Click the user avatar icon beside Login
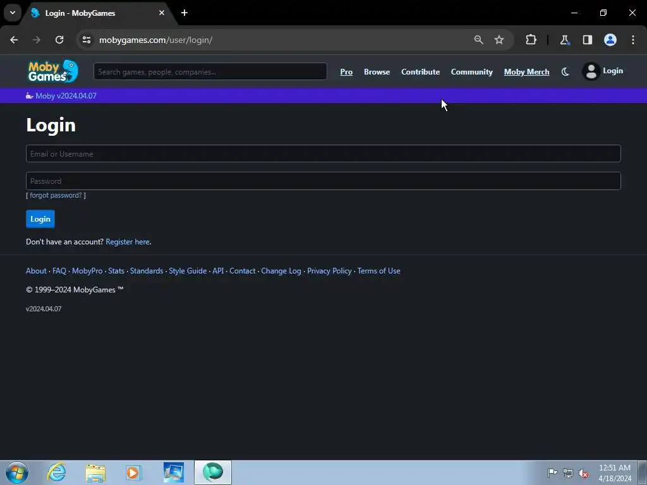Screen dimensions: 647x485 pyautogui.click(x=591, y=71)
